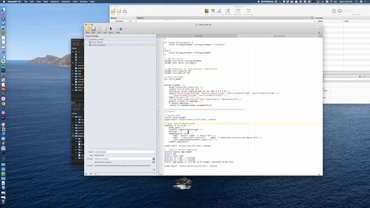Add new tab with plus button
This screenshot has height=208, width=370.
[320, 36]
